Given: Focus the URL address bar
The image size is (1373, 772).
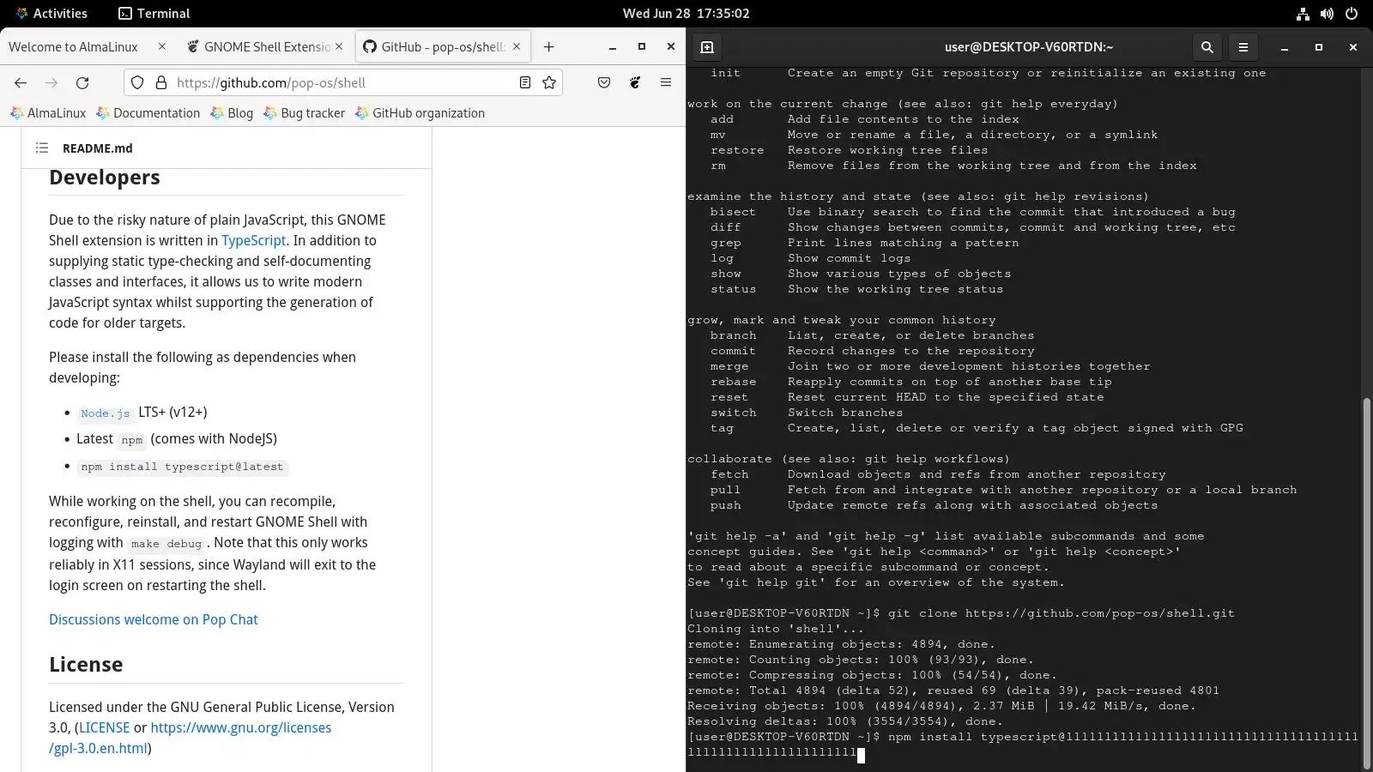Looking at the screenshot, I should [343, 82].
